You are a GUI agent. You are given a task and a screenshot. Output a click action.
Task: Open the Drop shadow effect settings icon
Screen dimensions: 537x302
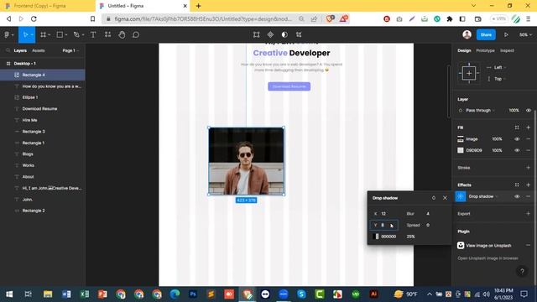[x=461, y=196]
